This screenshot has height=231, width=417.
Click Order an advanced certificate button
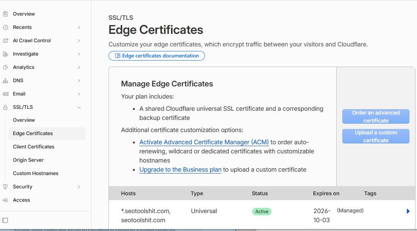tap(376, 116)
